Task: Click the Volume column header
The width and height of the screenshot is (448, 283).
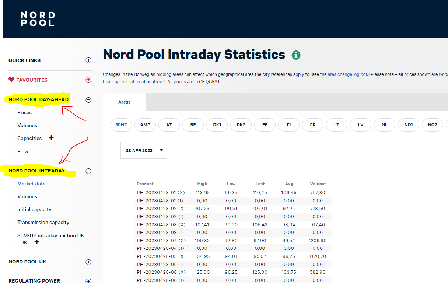Action: click(318, 184)
